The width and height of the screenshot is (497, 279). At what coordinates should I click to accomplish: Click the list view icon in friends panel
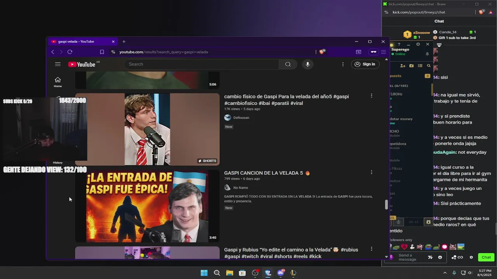click(420, 66)
